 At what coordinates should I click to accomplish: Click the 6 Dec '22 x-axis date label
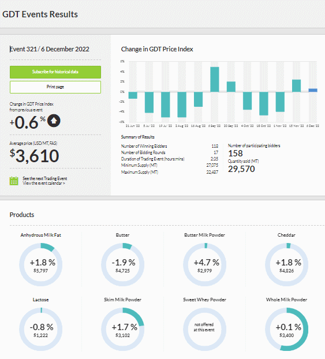(x=313, y=126)
